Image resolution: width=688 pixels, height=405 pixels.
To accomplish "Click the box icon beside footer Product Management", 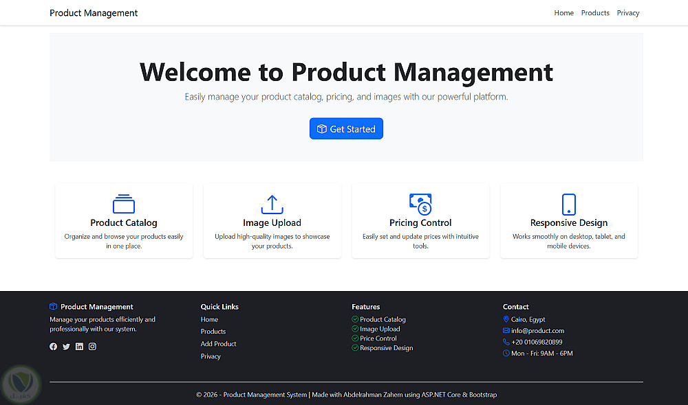I will [54, 306].
